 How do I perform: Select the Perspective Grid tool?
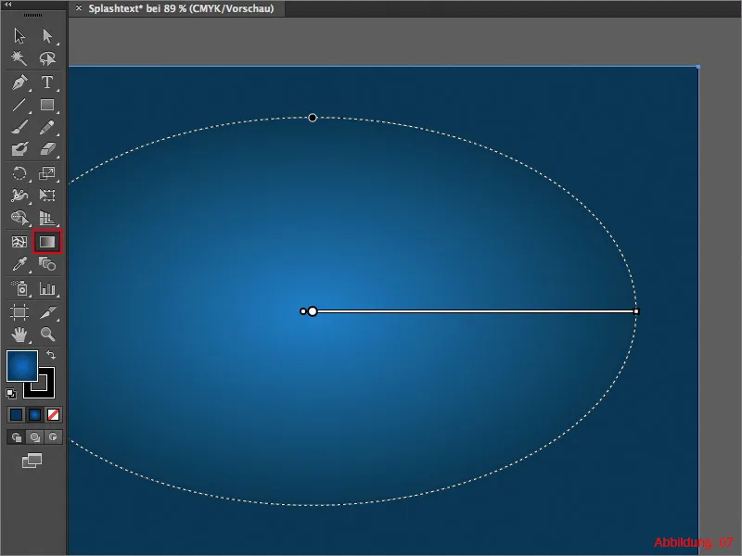pyautogui.click(x=47, y=218)
